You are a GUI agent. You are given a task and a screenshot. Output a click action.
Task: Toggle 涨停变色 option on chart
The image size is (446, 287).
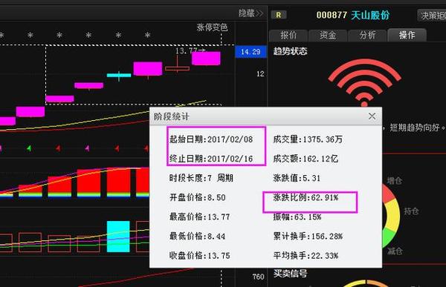point(212,27)
